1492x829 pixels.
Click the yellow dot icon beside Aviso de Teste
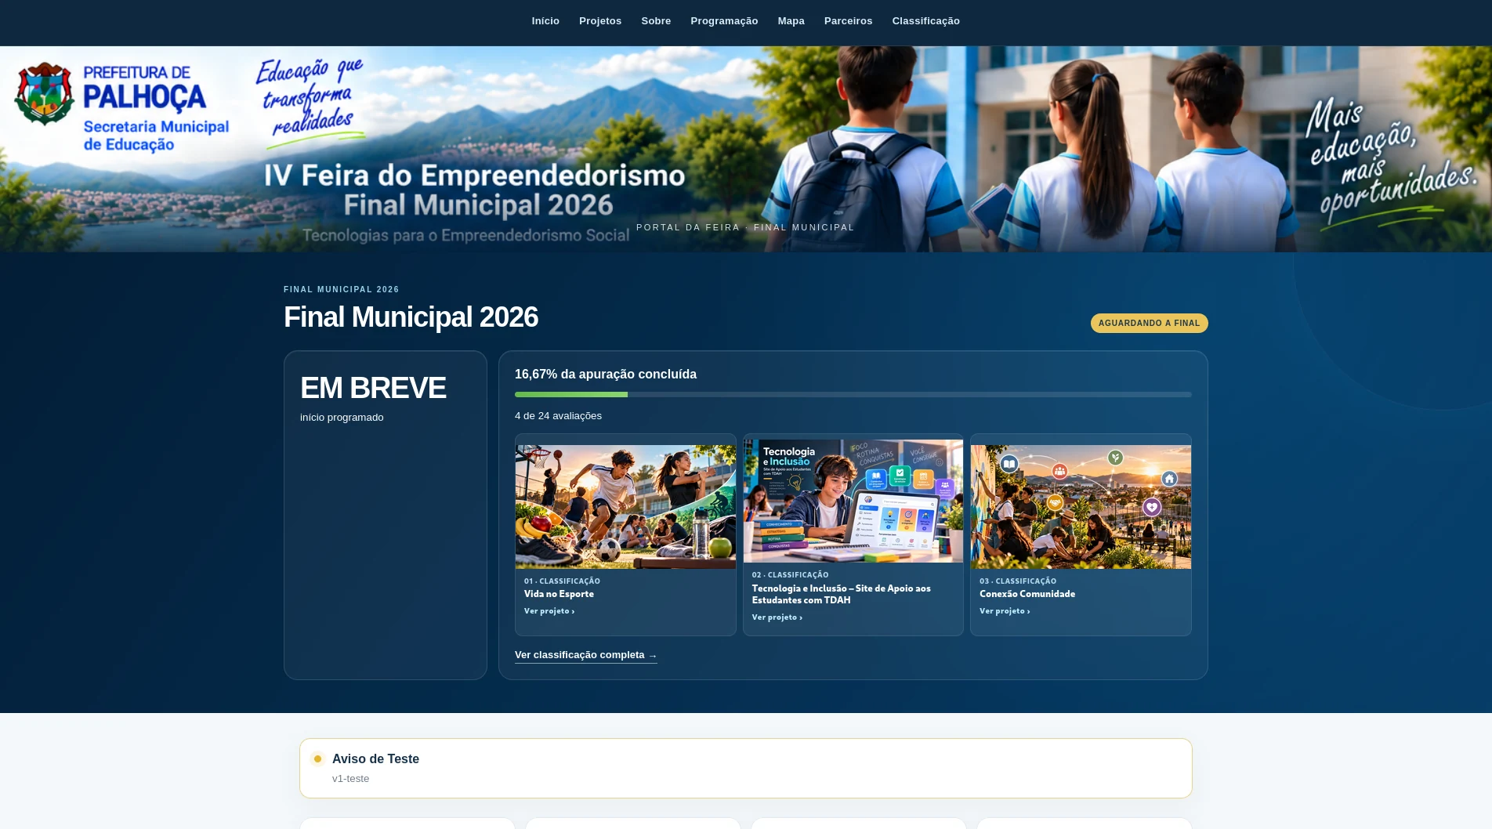point(317,758)
